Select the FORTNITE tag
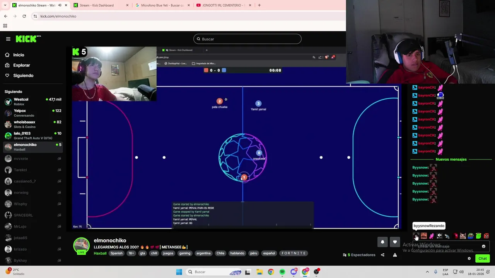This screenshot has width=495, height=278. coord(294,253)
